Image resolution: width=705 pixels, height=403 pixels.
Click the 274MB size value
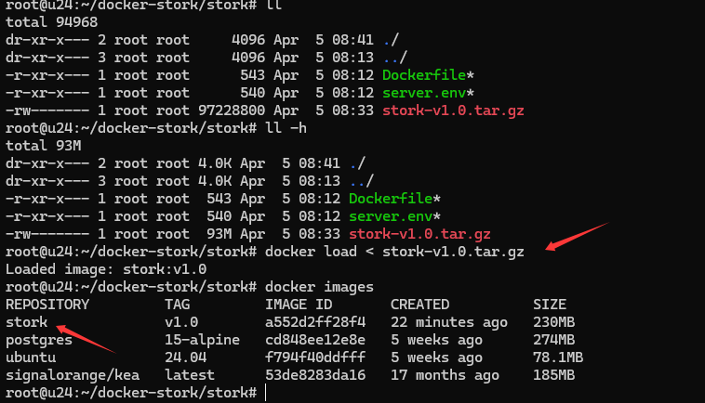pos(554,340)
